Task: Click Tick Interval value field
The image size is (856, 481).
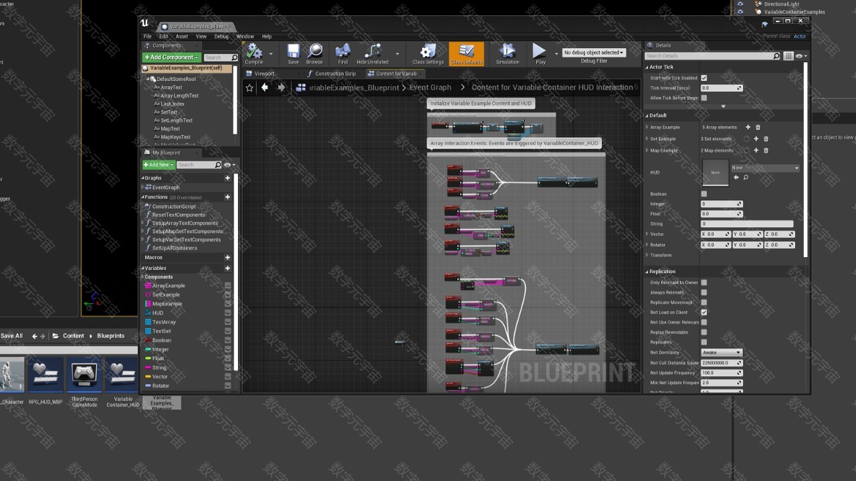Action: [x=722, y=88]
